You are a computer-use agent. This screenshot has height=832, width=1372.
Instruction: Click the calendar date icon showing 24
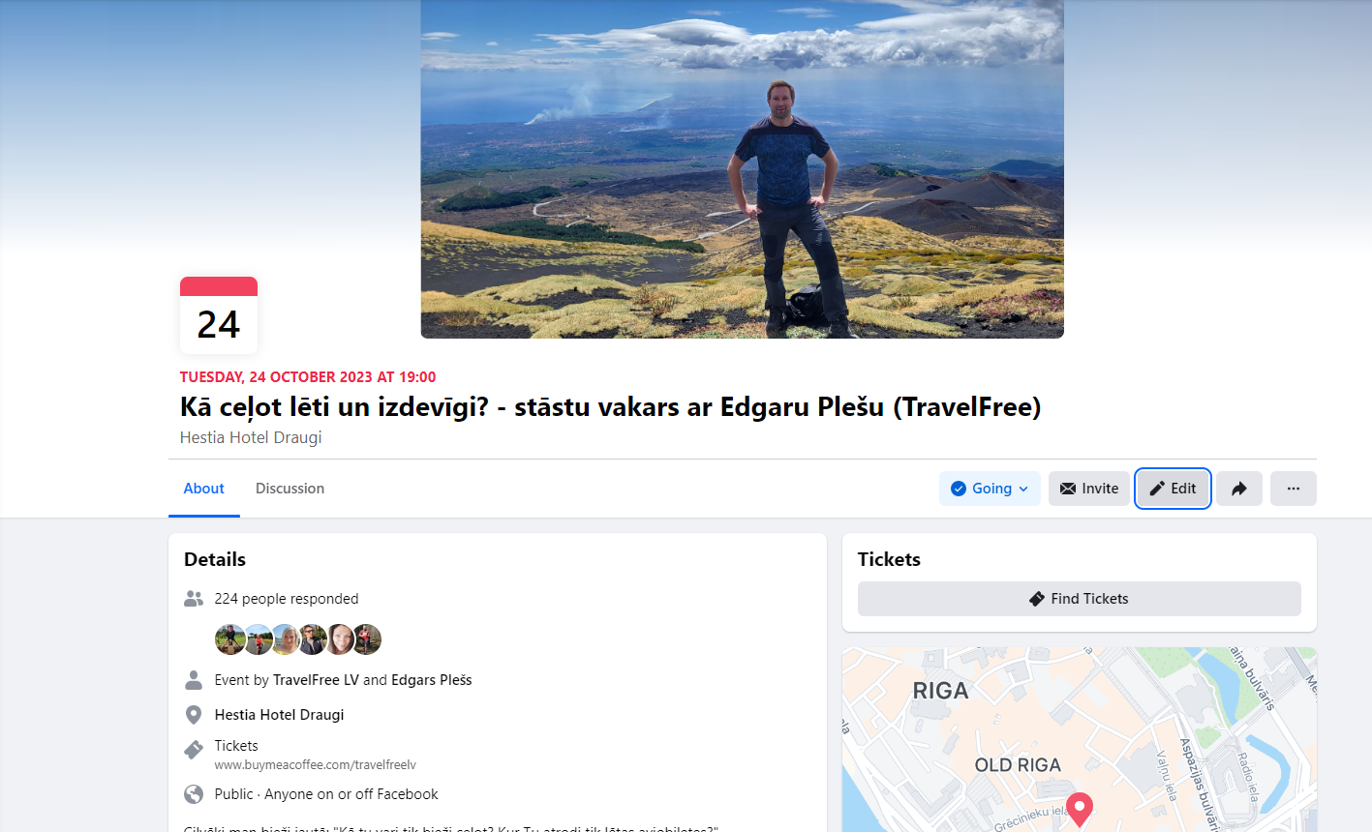point(219,315)
